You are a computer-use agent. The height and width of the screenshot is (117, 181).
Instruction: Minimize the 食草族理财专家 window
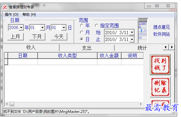149,6
